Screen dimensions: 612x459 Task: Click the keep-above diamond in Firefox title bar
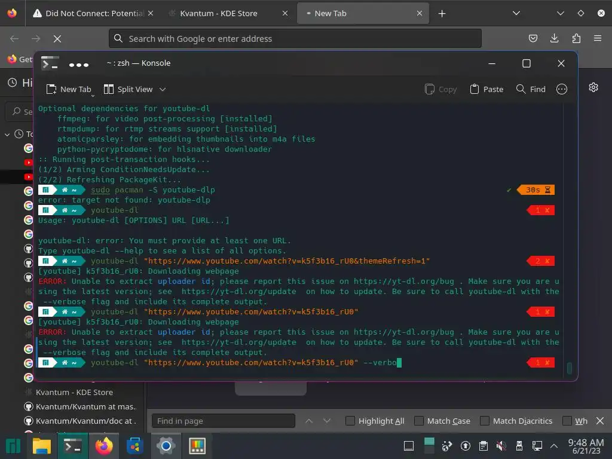point(581,13)
